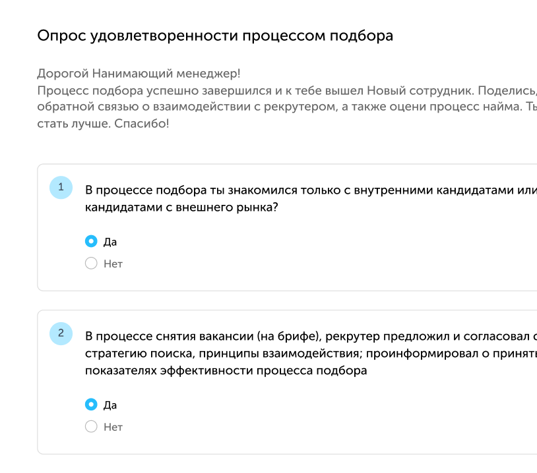The image size is (537, 473).
Task: Click the closing text "стать лучше. Спасибо!"
Action: (x=103, y=123)
